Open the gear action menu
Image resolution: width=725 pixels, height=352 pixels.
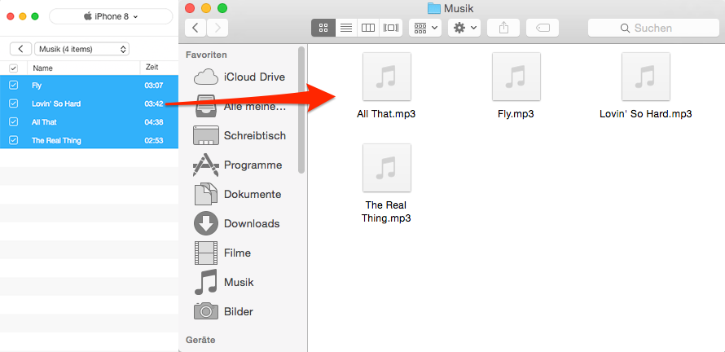coord(464,28)
